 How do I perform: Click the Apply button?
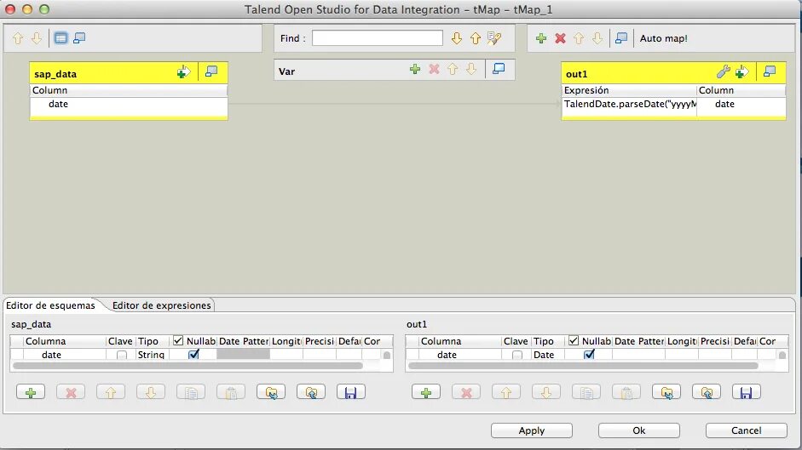tap(532, 430)
